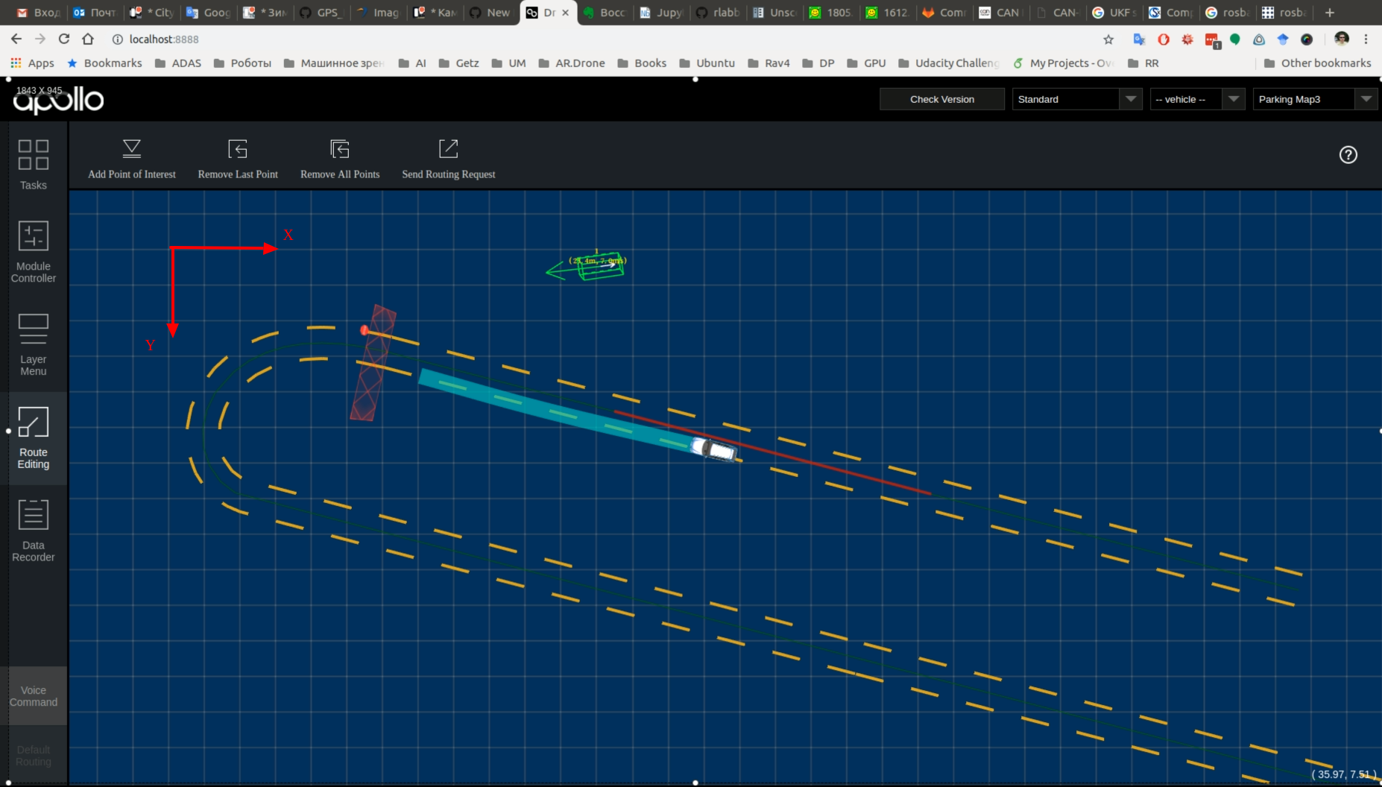Screen dimensions: 1382x787
Task: Switch to the Вход Gmail tab
Action: pyautogui.click(x=38, y=13)
